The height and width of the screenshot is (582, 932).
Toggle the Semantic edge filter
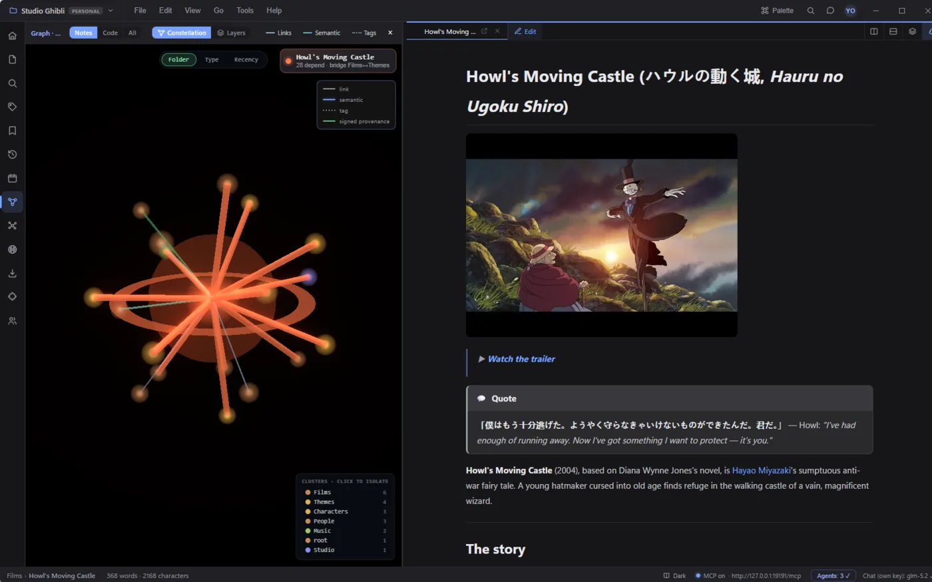coord(321,33)
